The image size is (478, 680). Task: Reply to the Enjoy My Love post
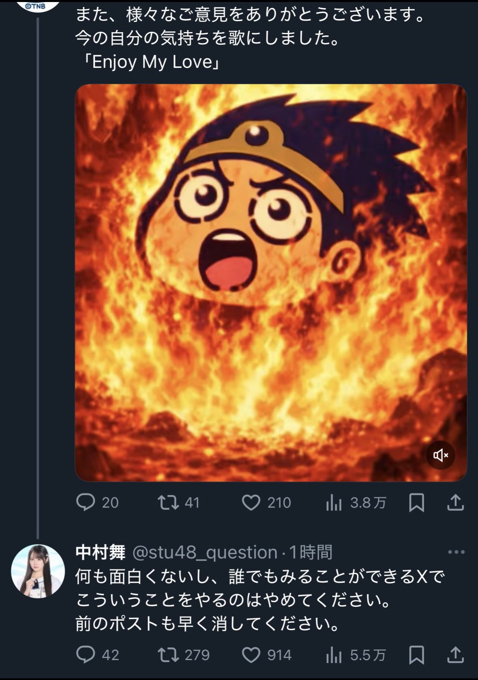coord(86,503)
